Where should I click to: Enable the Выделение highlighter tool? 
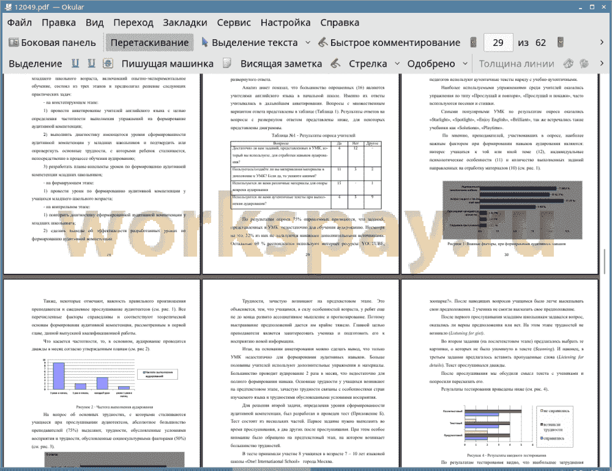[x=35, y=64]
